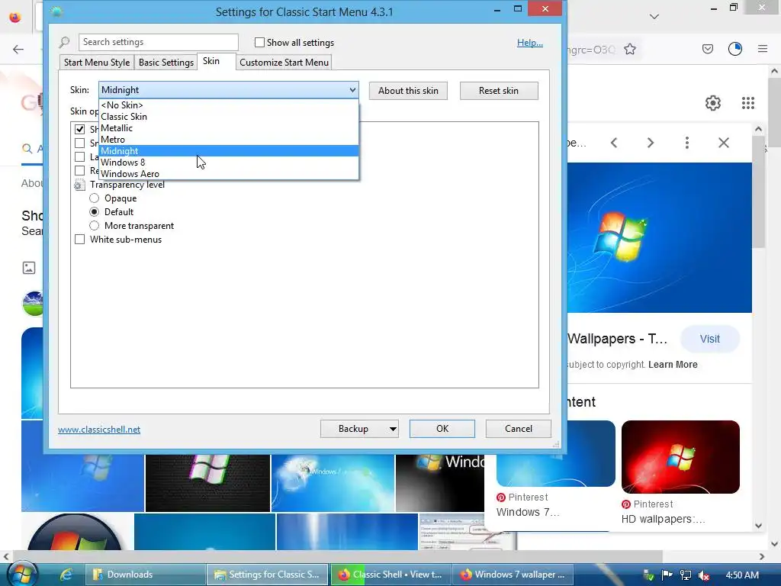The image size is (781, 586).
Task: Go to next image in preview panel
Action: coord(650,143)
